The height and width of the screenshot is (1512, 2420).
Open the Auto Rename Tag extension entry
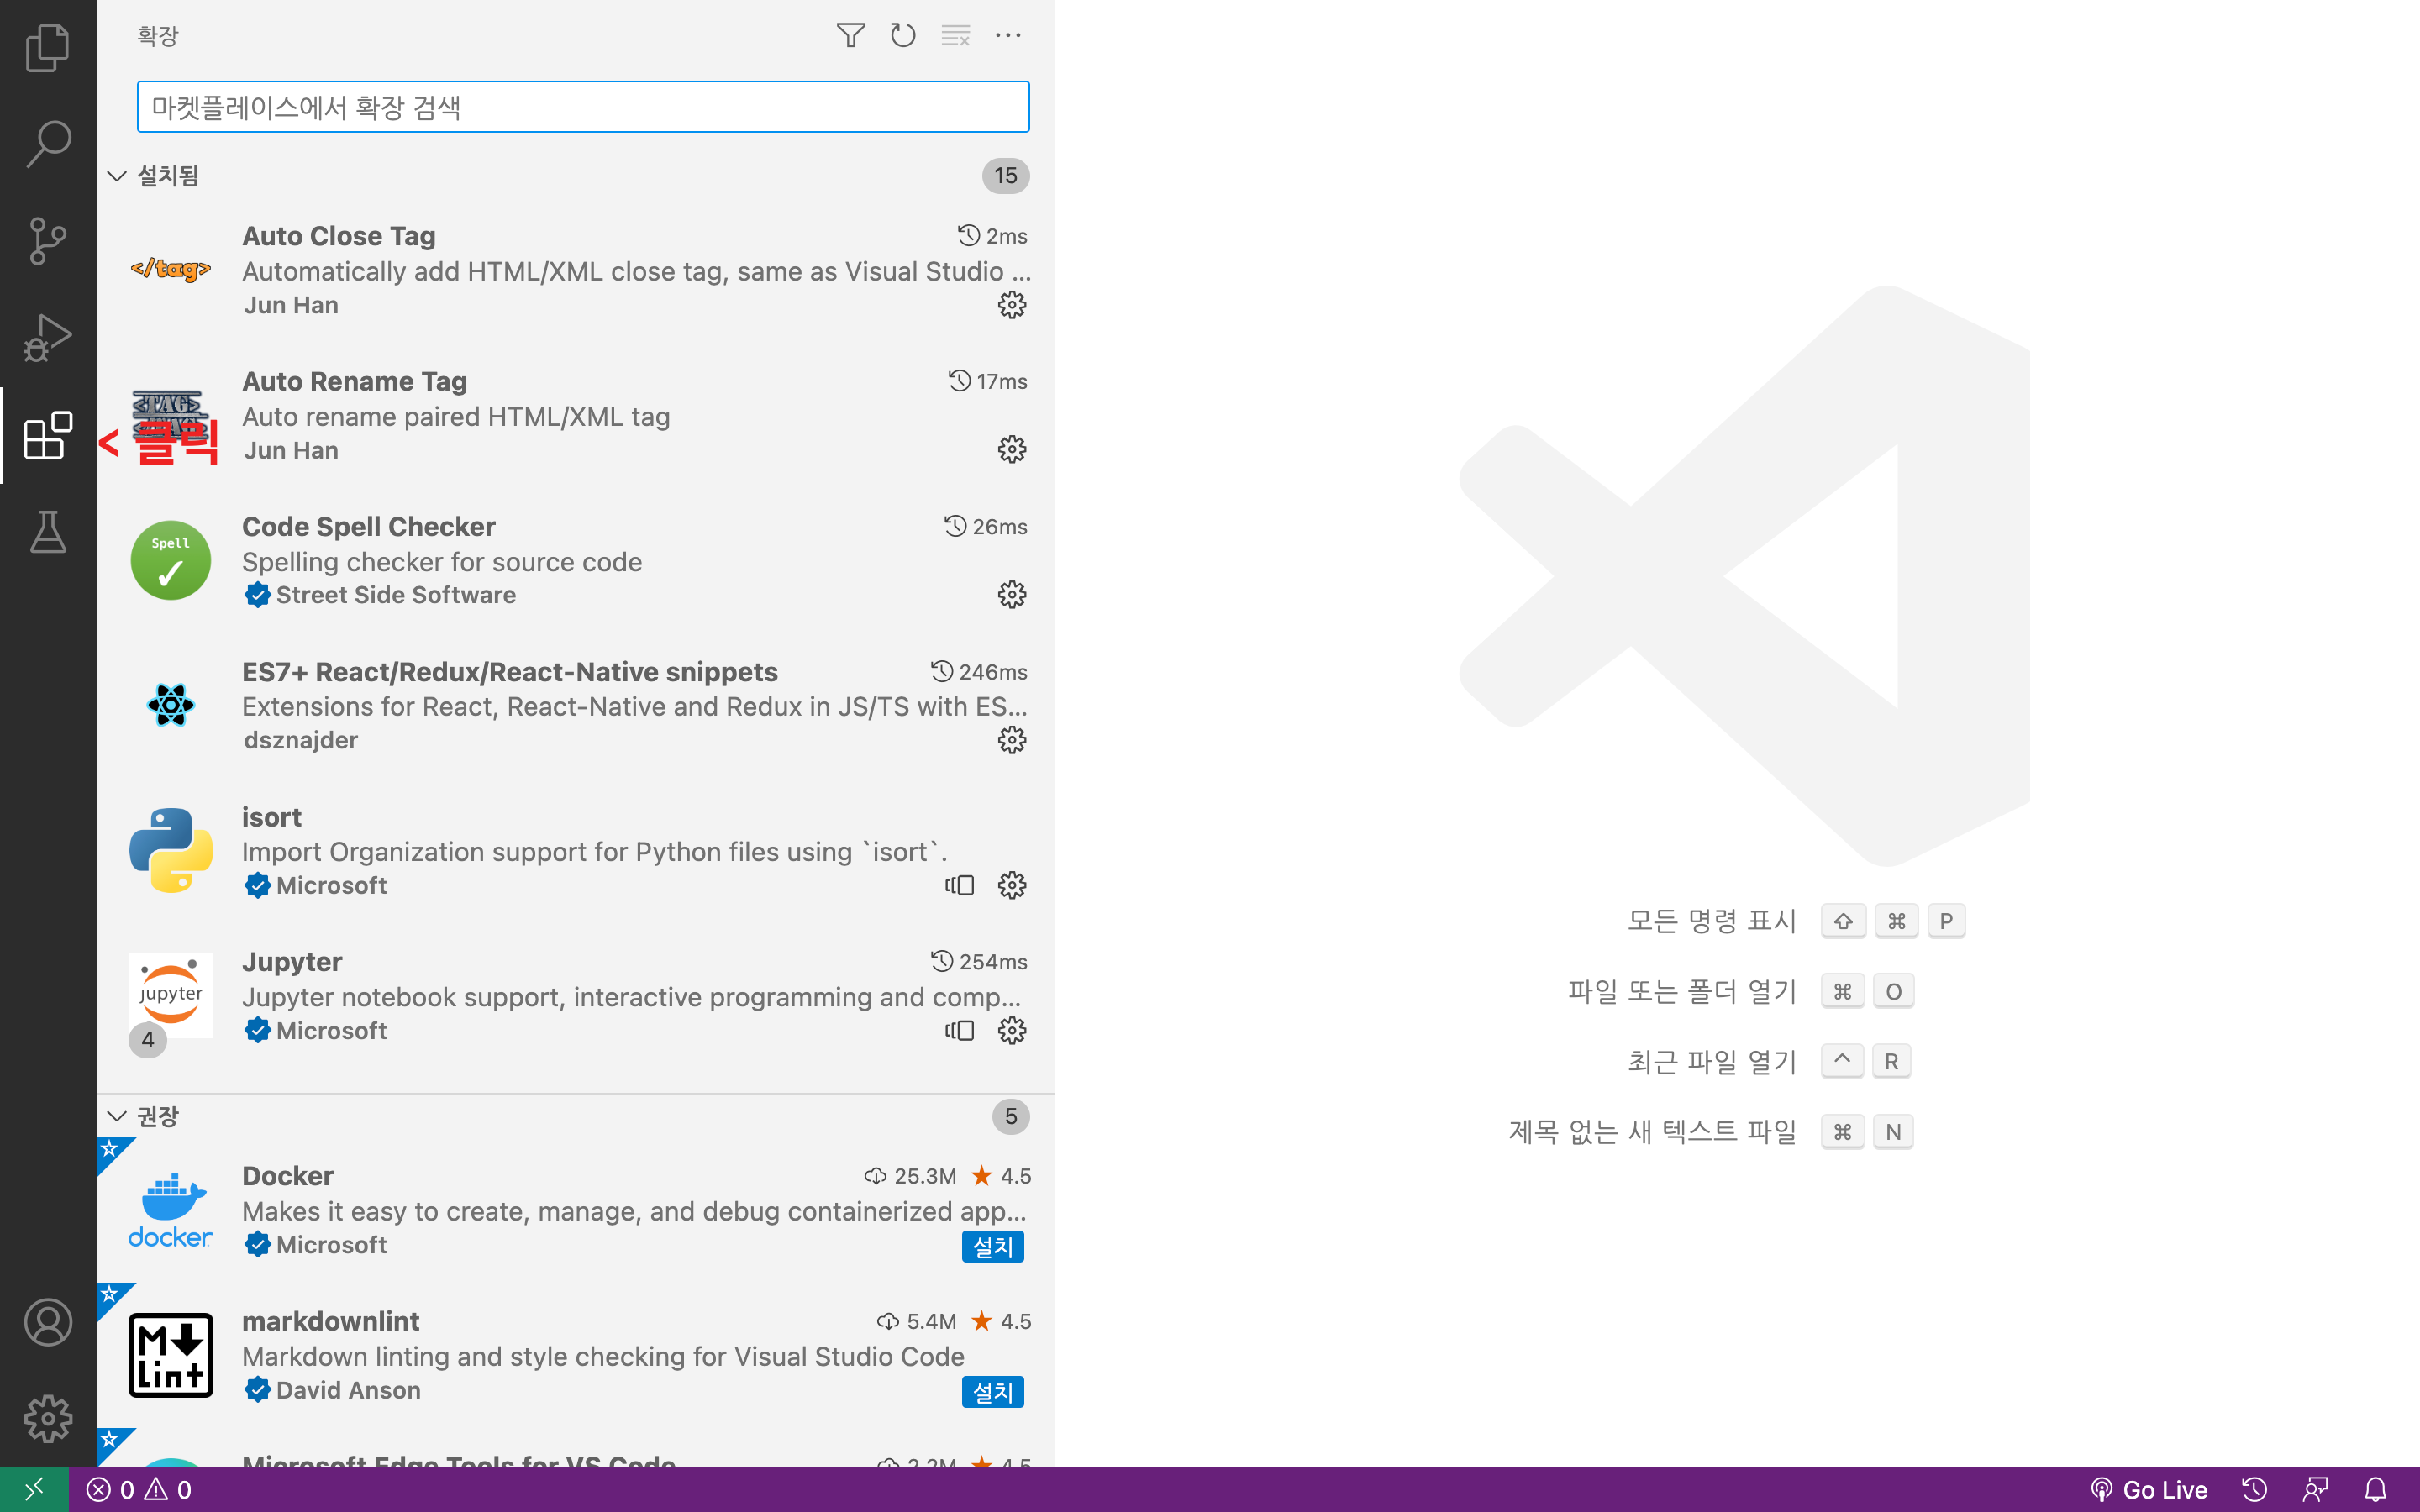(575, 415)
